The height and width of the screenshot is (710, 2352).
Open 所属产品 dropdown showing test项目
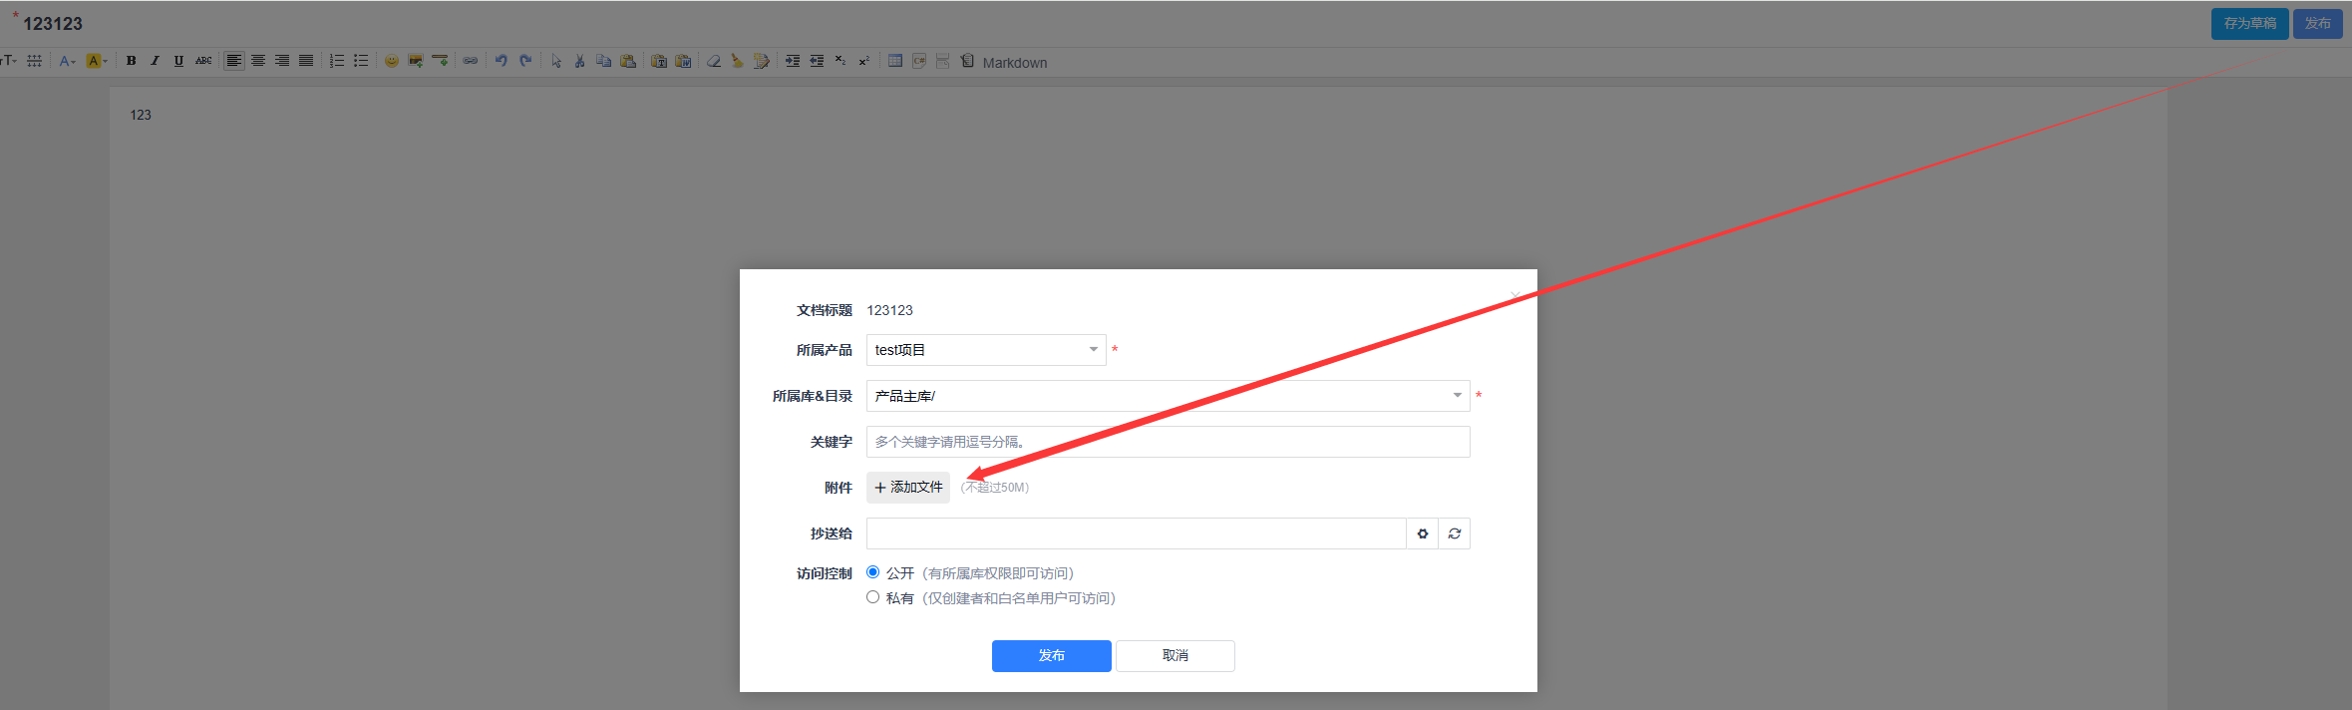pyautogui.click(x=986, y=350)
